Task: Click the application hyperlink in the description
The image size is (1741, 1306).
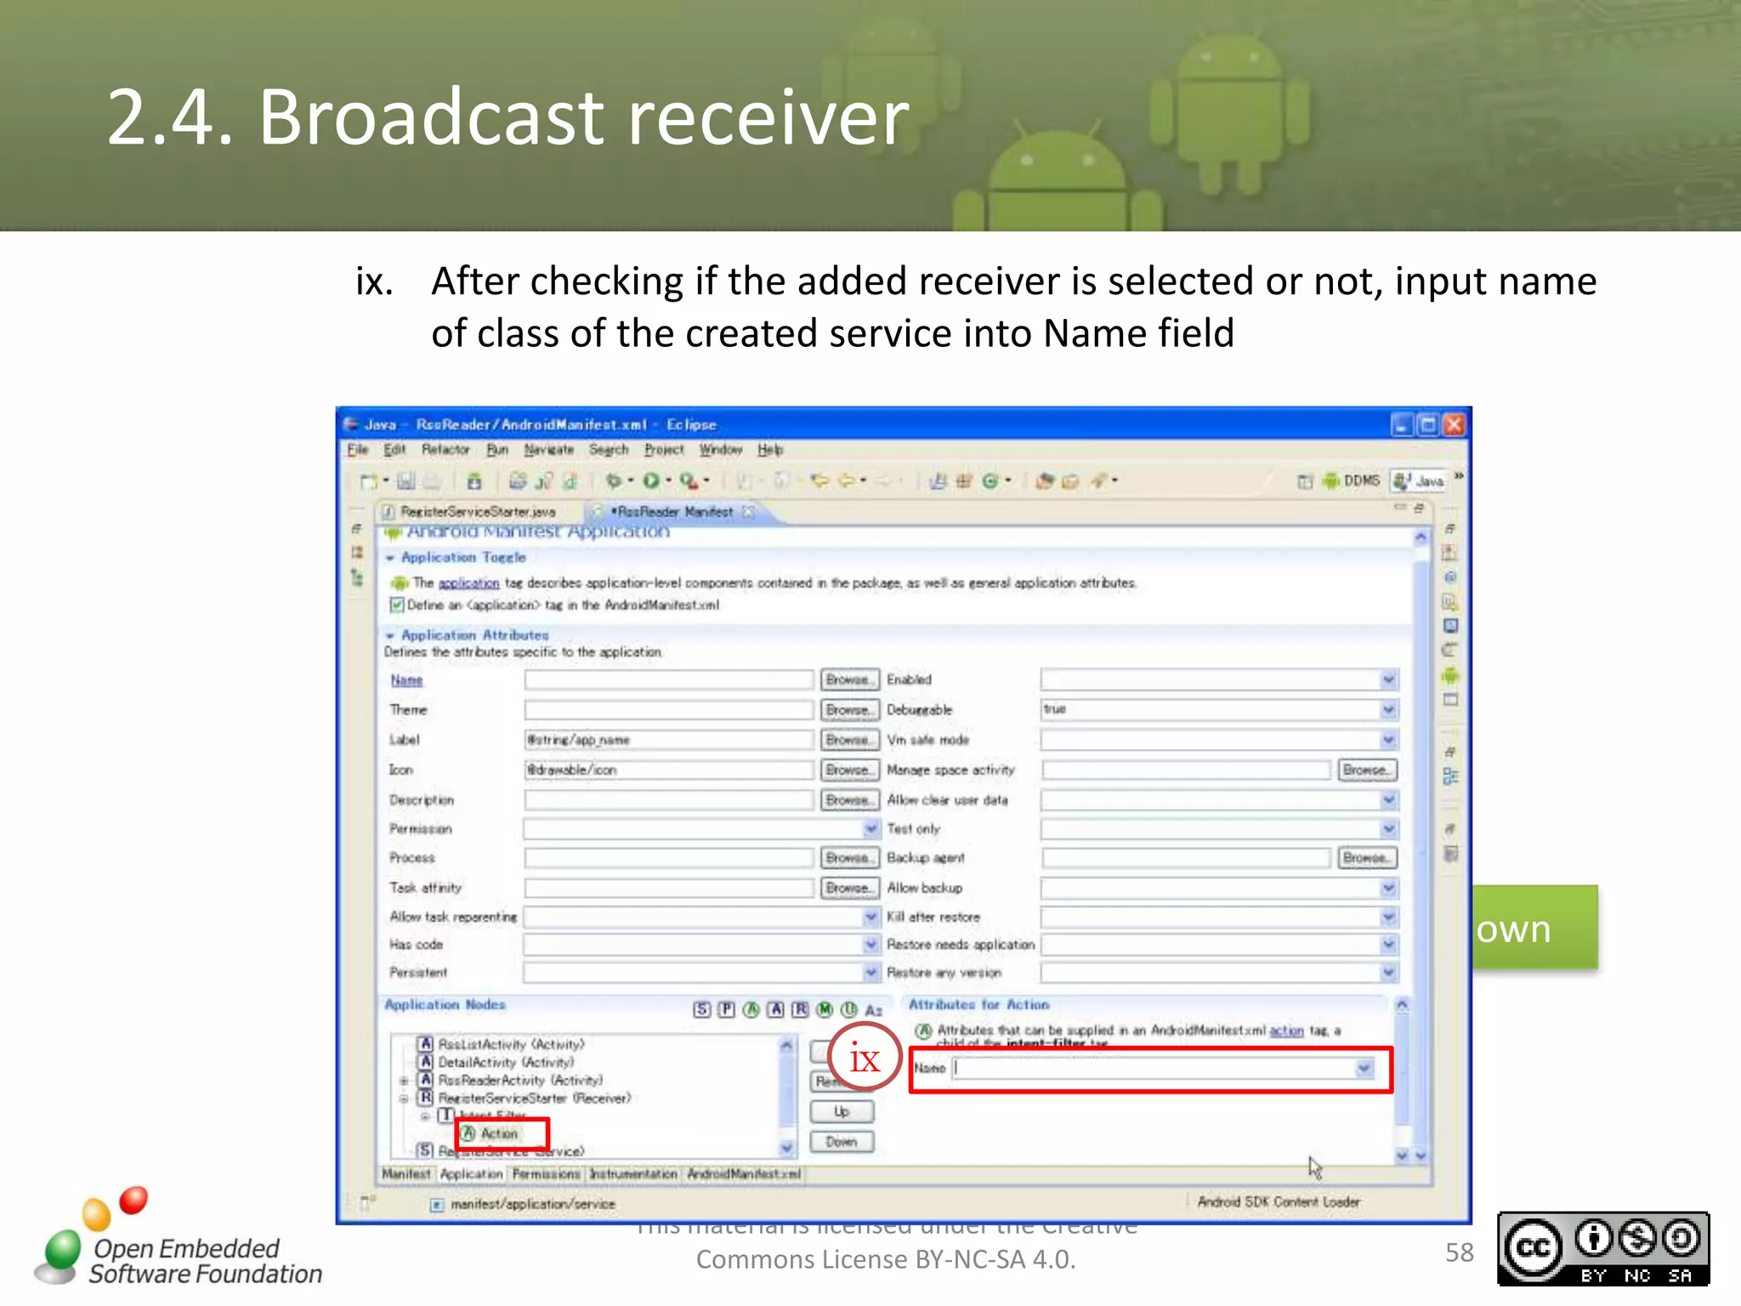Action: tap(468, 583)
